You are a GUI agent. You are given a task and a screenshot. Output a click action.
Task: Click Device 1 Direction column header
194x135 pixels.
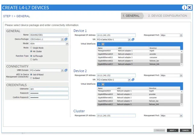164,48
